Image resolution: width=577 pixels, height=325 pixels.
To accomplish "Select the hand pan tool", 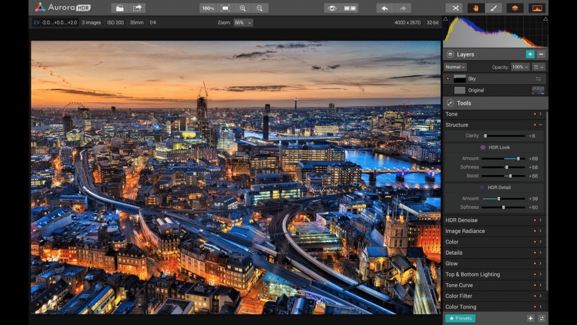I will tap(476, 8).
